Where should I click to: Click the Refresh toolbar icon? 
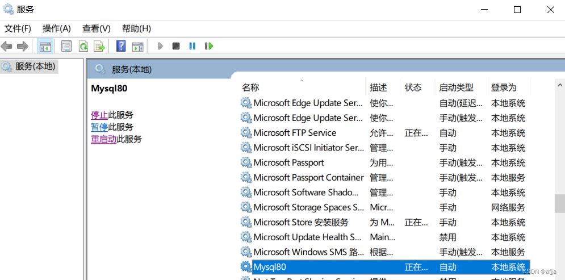(83, 46)
